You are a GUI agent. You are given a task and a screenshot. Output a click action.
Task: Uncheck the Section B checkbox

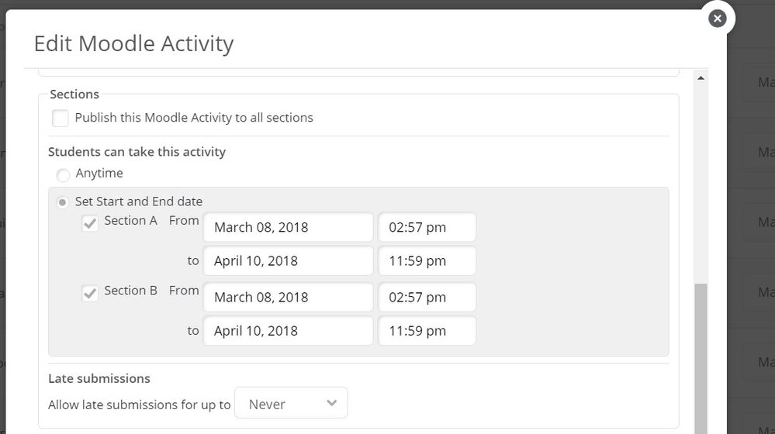(89, 293)
